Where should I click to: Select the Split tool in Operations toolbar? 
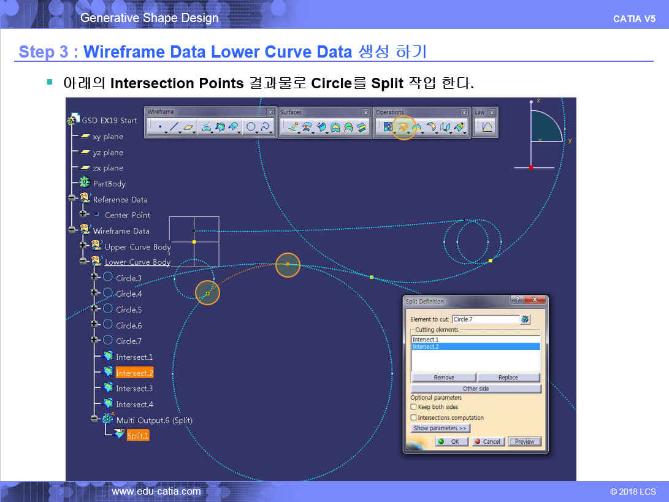403,127
